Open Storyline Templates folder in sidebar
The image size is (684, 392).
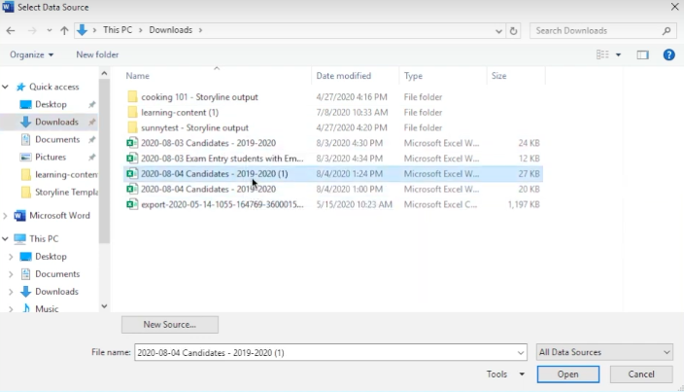(x=66, y=192)
